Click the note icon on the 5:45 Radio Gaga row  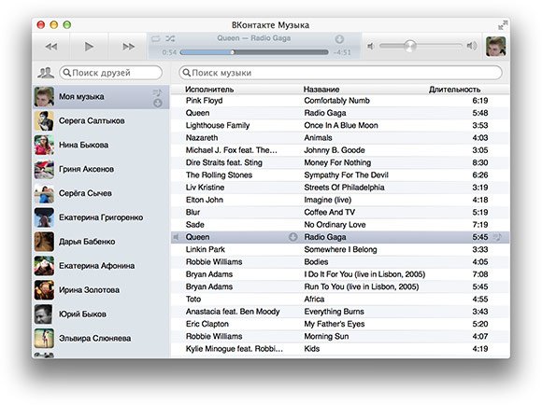pos(497,237)
